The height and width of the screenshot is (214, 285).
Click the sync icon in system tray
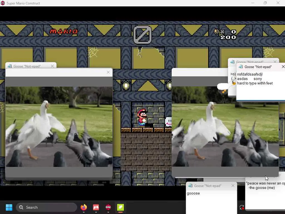pos(242,207)
